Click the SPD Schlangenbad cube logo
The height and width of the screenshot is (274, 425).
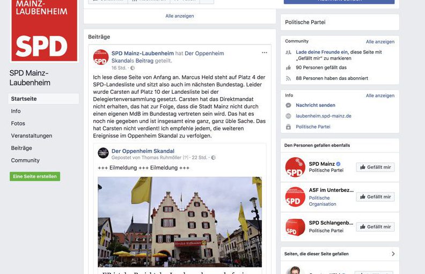point(295,227)
